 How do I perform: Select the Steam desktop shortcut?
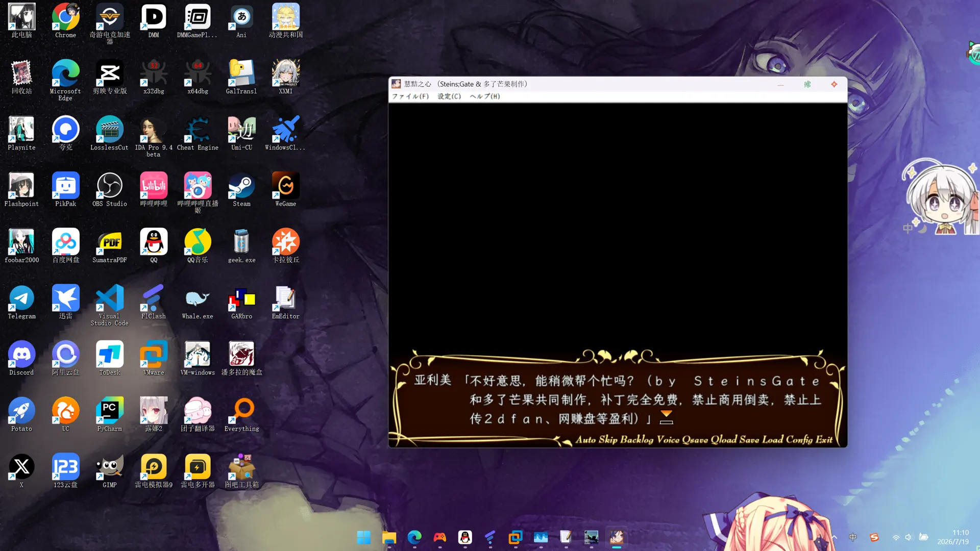(241, 190)
